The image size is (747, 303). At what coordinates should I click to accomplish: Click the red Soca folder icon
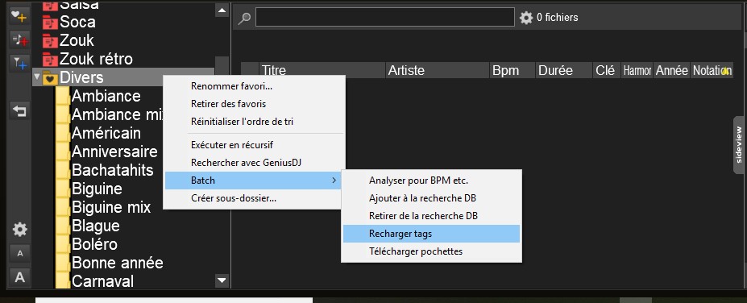point(49,23)
